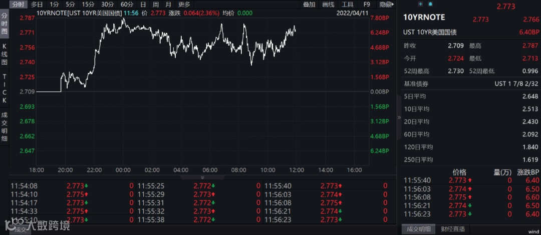This screenshot has width=541, height=235.
Task: Click the 2.709 baseline axis label
Action: click(x=27, y=91)
